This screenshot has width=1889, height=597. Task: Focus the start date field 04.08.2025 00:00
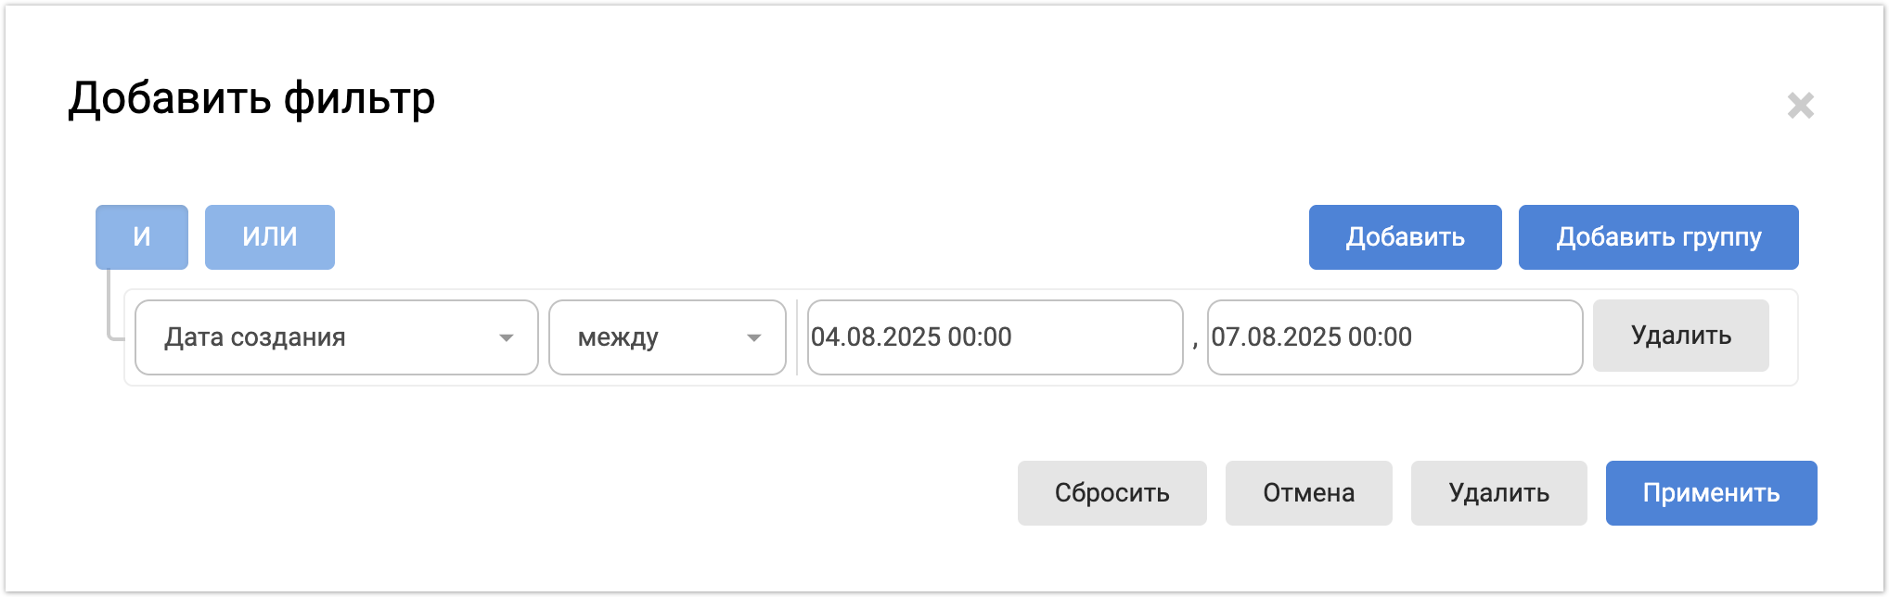pyautogui.click(x=995, y=337)
